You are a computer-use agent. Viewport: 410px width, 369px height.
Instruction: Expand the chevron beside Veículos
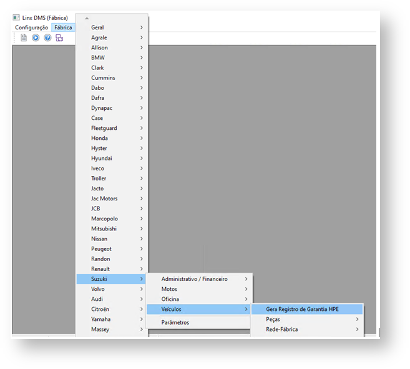click(x=246, y=309)
